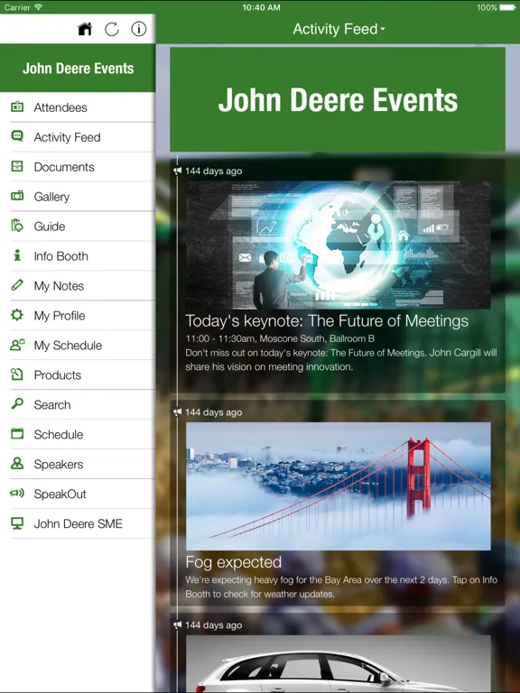Tap the My Profile gear icon

(17, 315)
